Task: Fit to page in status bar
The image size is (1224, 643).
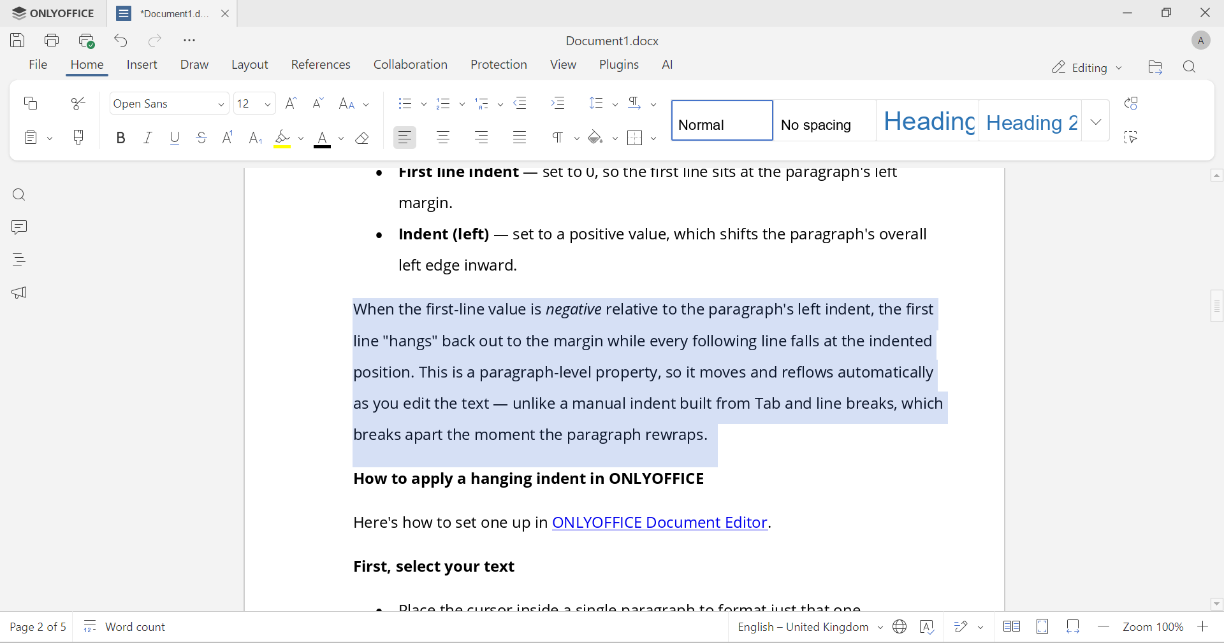Action: [x=1043, y=627]
